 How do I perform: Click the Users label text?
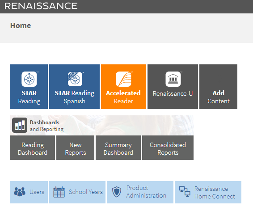coord(37,192)
